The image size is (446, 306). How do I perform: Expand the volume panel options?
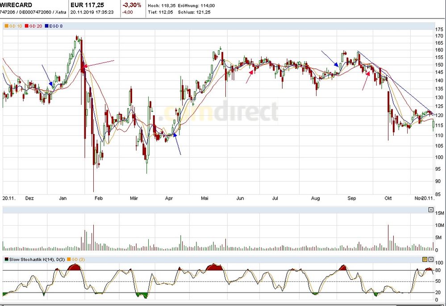pos(431,210)
